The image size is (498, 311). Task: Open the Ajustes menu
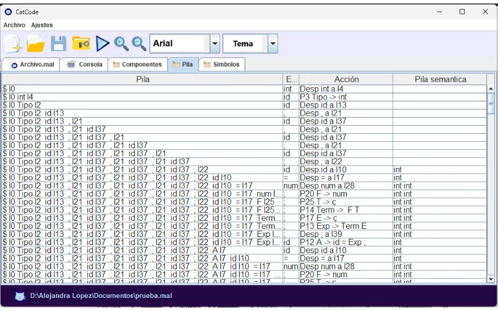click(42, 25)
